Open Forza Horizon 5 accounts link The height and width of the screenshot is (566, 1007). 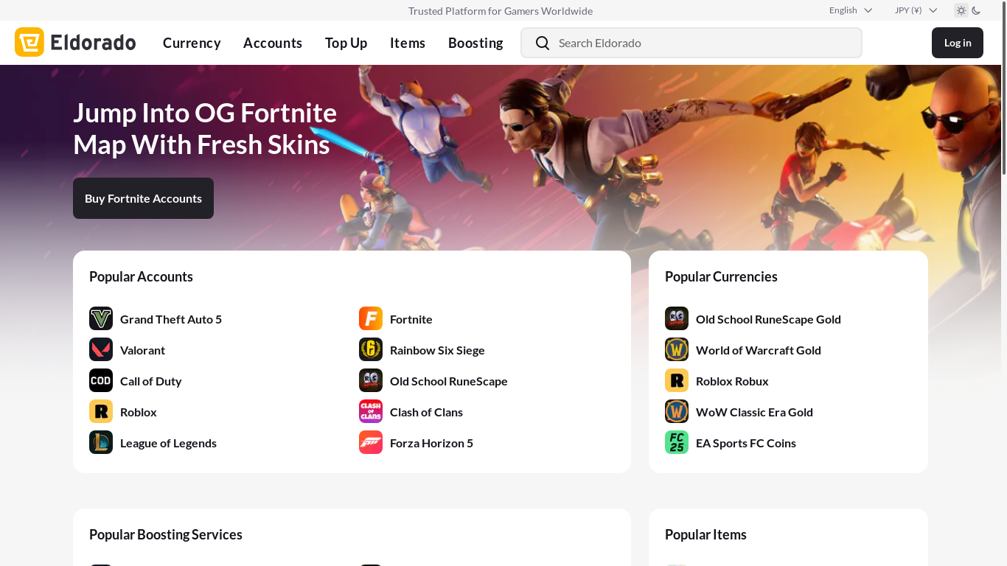[431, 443]
